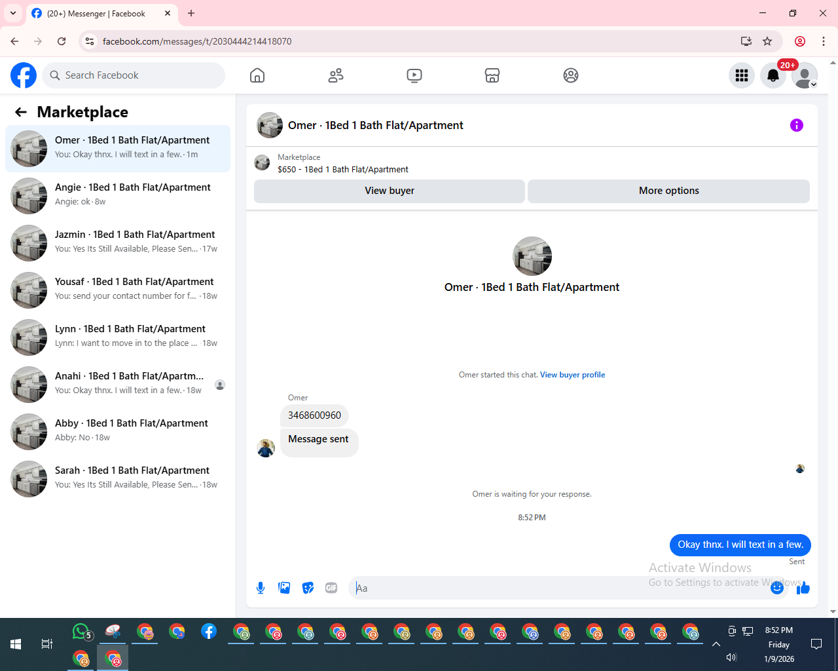Viewport: 838px width, 671px height.
Task: Open the Lynn conversation in the list
Action: tap(118, 337)
